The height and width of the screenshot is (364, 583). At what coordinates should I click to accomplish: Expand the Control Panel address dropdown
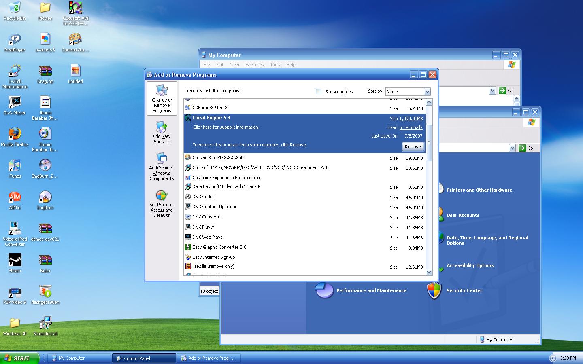point(512,148)
